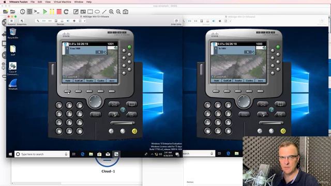Click the GNS3 zoom out magnifier
331x186 pixels.
(118, 11)
